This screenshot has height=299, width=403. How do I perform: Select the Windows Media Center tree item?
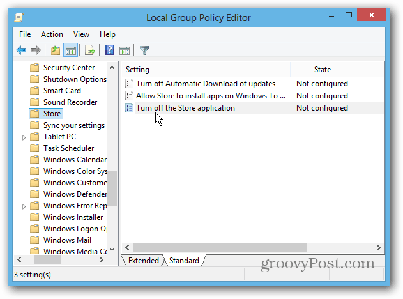75,251
